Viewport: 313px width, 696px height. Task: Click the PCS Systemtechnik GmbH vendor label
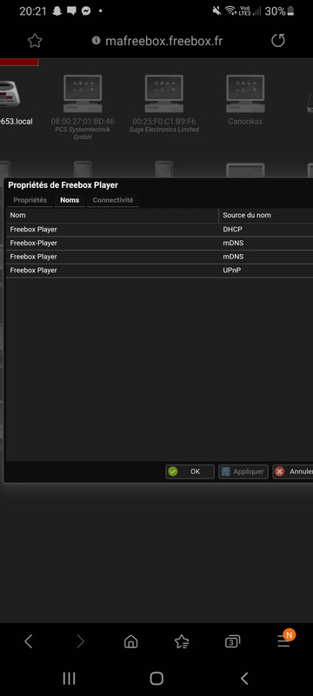(x=83, y=133)
